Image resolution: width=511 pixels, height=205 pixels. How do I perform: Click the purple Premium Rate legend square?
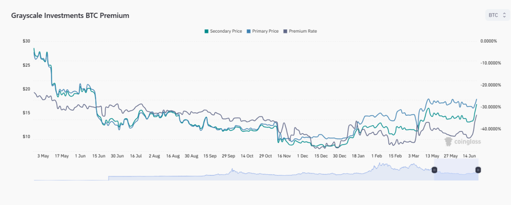pos(285,31)
